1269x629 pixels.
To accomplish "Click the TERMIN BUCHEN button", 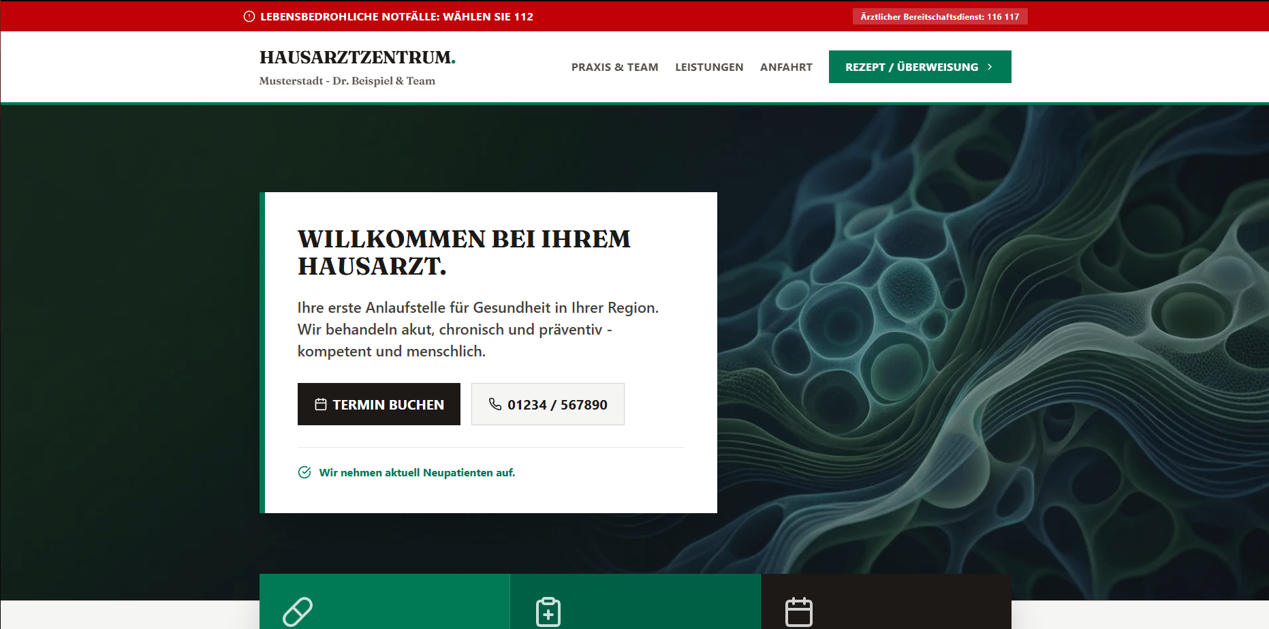I will (379, 403).
